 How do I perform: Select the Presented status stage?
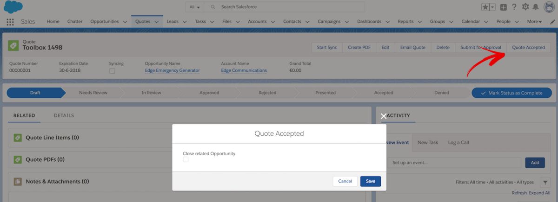(325, 93)
